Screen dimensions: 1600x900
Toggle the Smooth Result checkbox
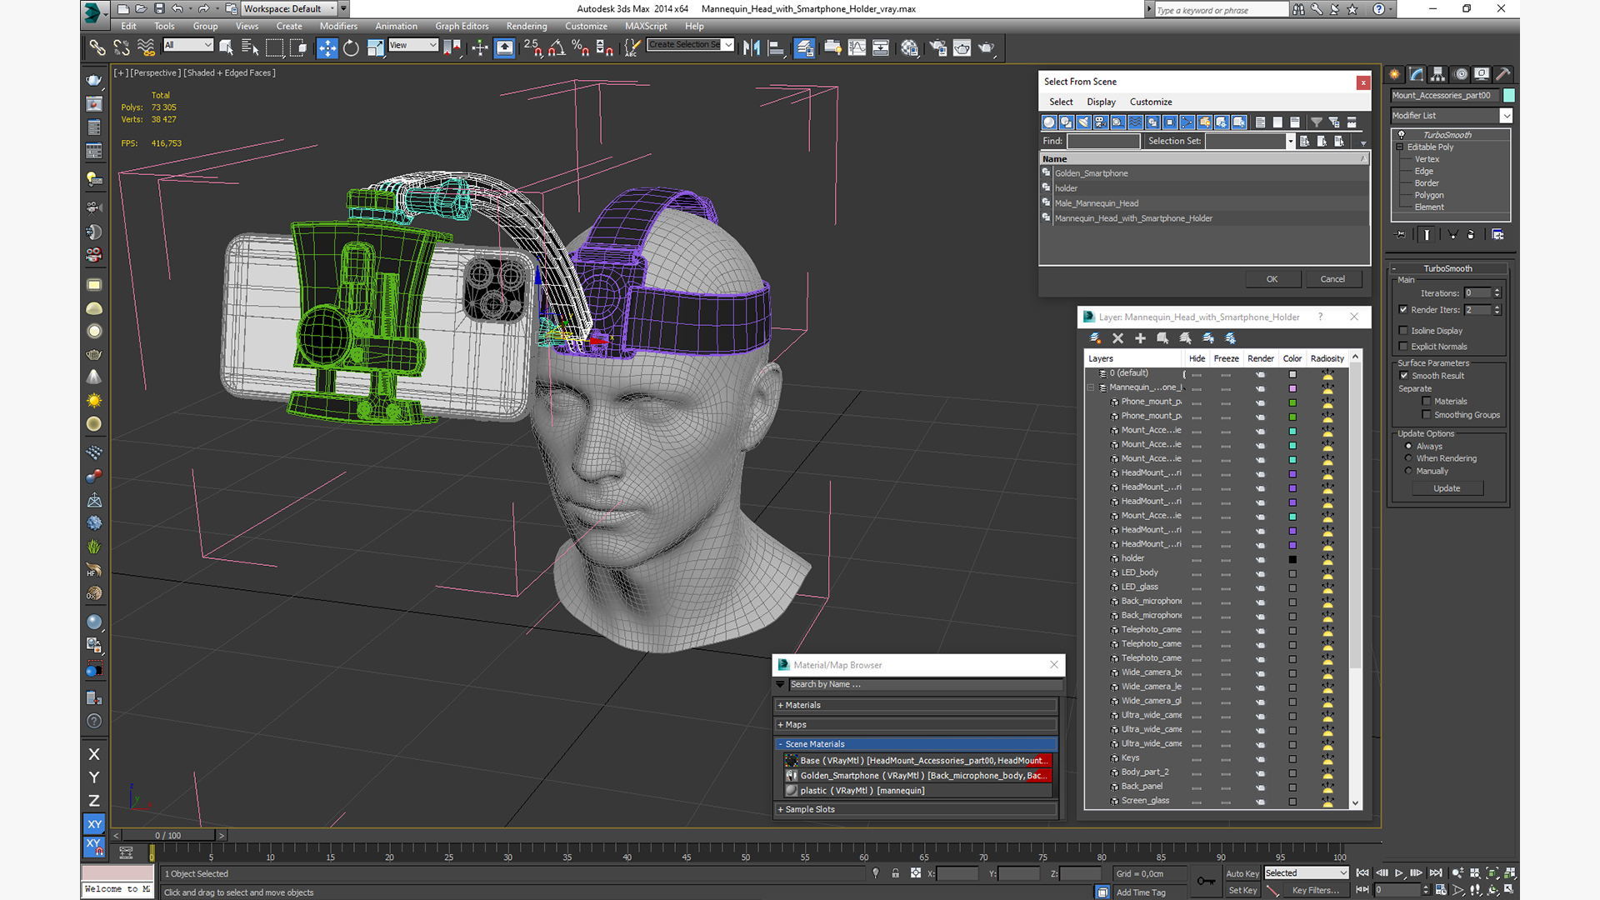[1404, 376]
